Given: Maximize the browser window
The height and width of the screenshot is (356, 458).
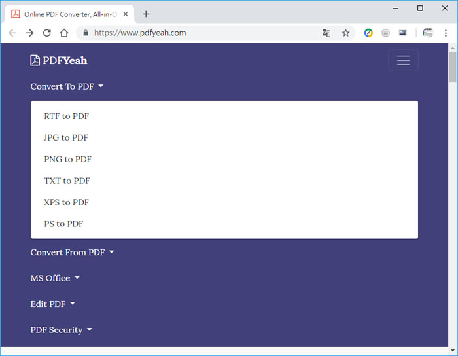Looking at the screenshot, I should 420,8.
